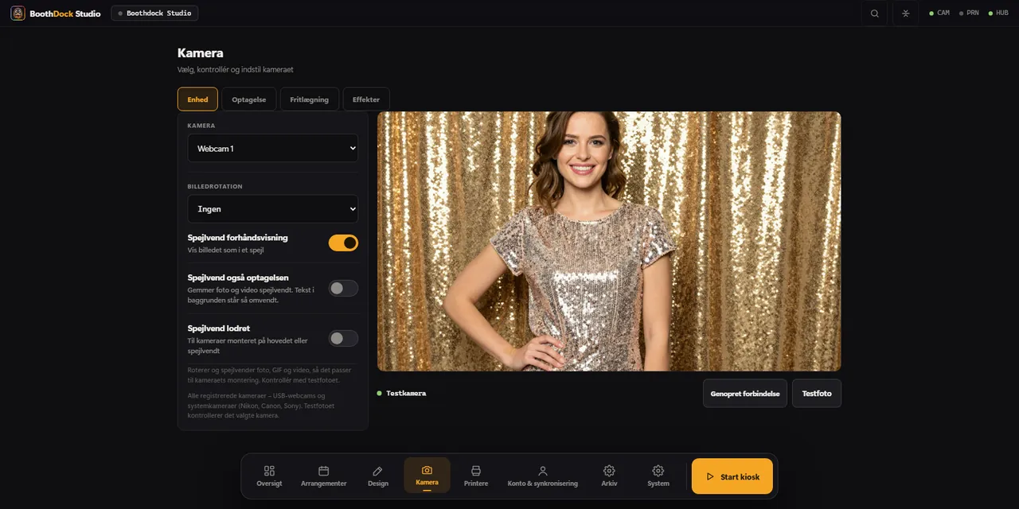Viewport: 1019px width, 509px height.
Task: Click the CAM status indicator
Action: (939, 14)
